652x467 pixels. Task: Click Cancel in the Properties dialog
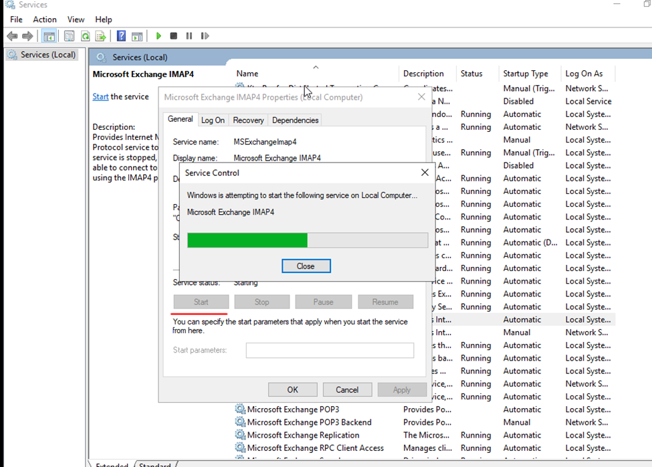347,389
